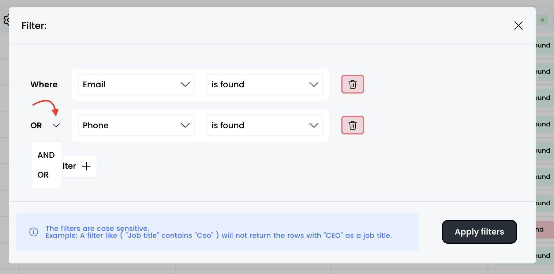Close the Filter dialog with the X
Image resolution: width=554 pixels, height=274 pixels.
tap(518, 26)
